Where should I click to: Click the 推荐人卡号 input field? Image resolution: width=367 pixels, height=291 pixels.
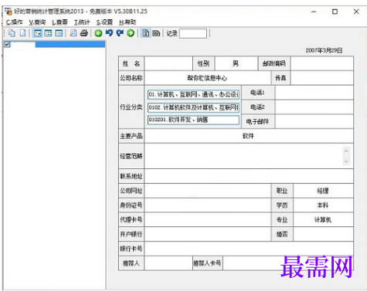coord(288,263)
